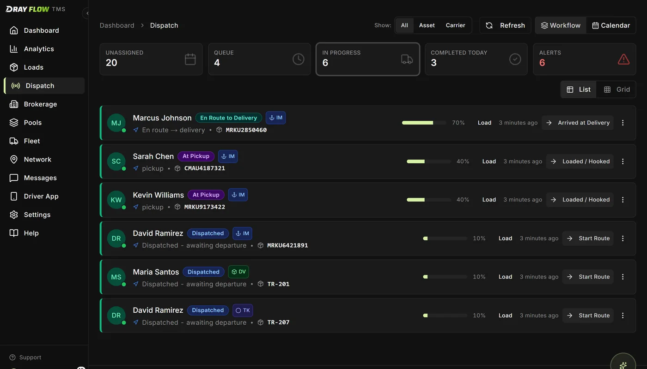Open more options for load MRKU6421891
Image resolution: width=647 pixels, height=369 pixels.
click(623, 238)
